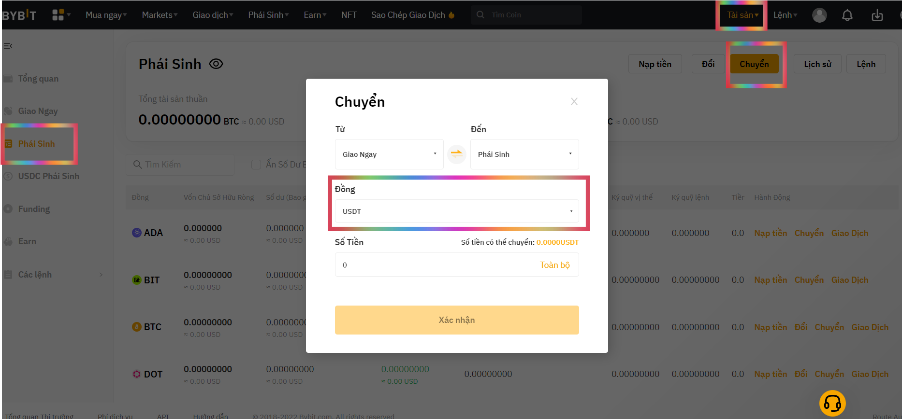Open the notifications bell

click(x=847, y=15)
